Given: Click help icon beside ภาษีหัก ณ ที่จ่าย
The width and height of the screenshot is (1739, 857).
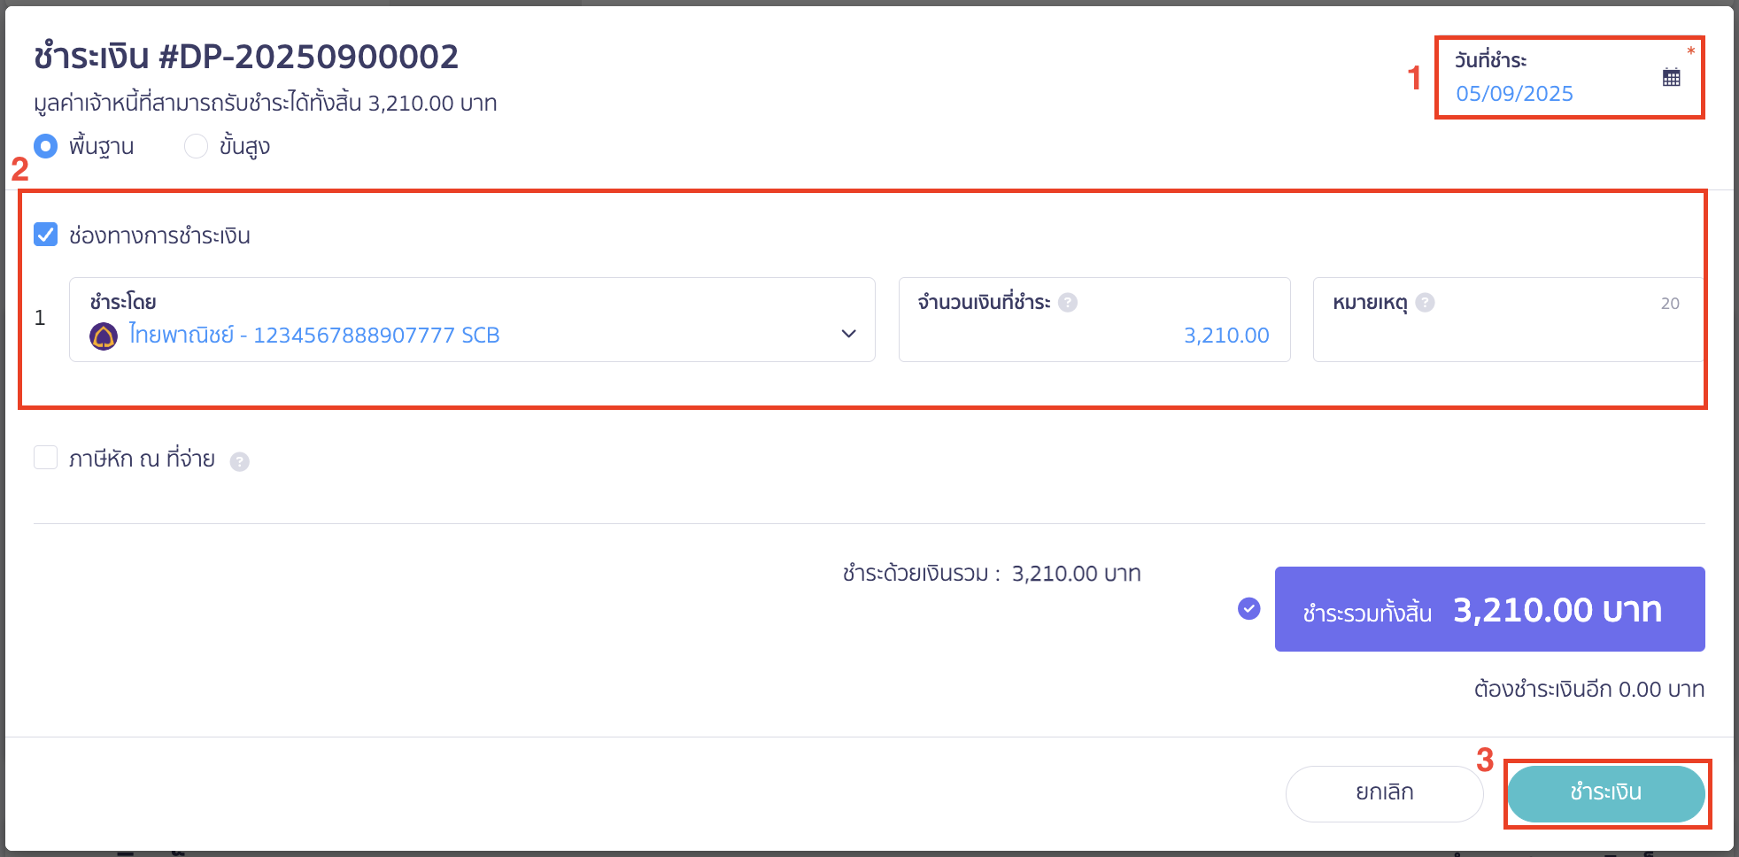Looking at the screenshot, I should (x=239, y=461).
